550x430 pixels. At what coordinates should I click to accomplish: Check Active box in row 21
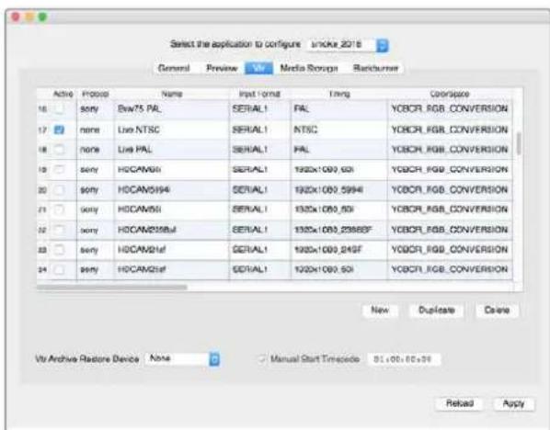(59, 209)
